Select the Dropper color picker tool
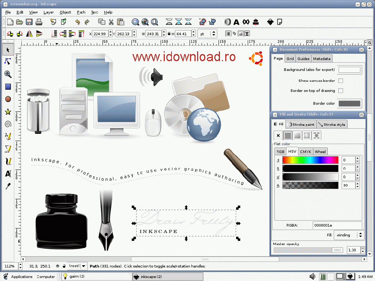The height and width of the screenshot is (281, 375). [x=8, y=186]
